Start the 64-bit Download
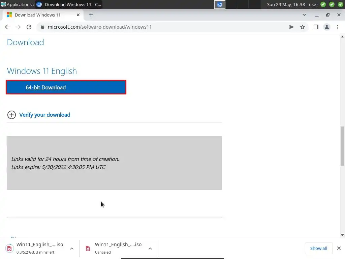Image resolution: width=345 pixels, height=259 pixels. pos(66,87)
